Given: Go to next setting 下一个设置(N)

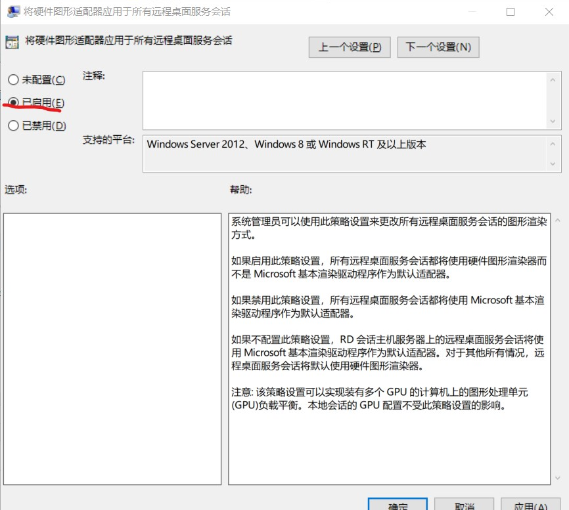Looking at the screenshot, I should click(438, 47).
